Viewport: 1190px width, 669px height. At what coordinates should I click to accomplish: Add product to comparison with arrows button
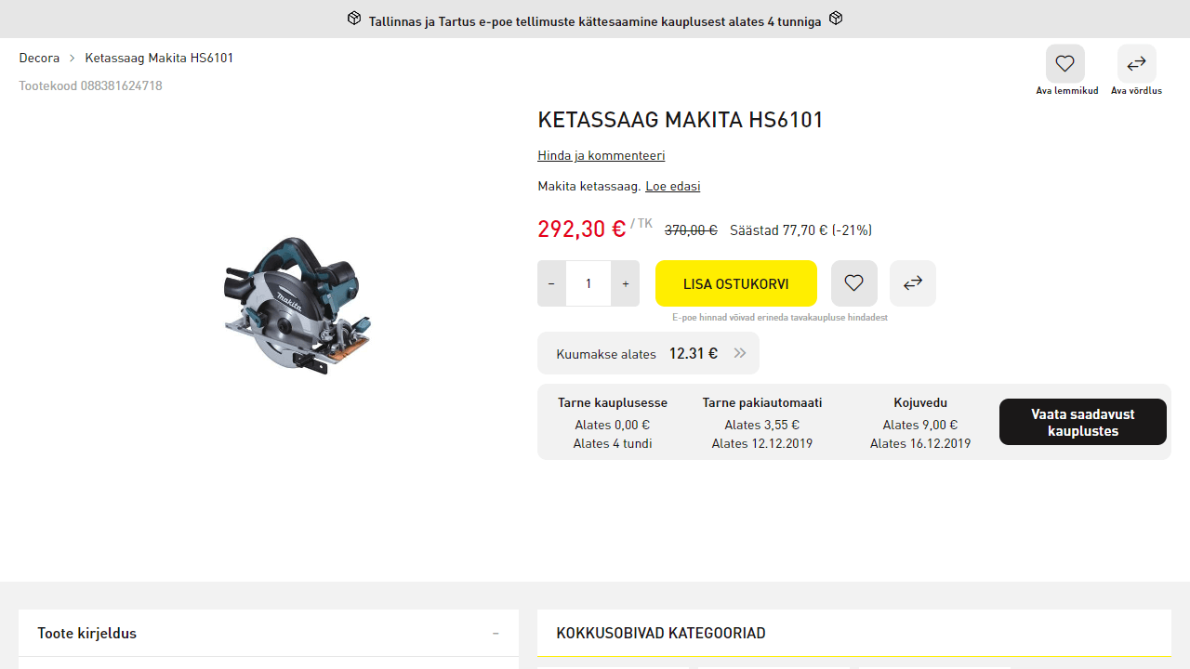point(913,283)
